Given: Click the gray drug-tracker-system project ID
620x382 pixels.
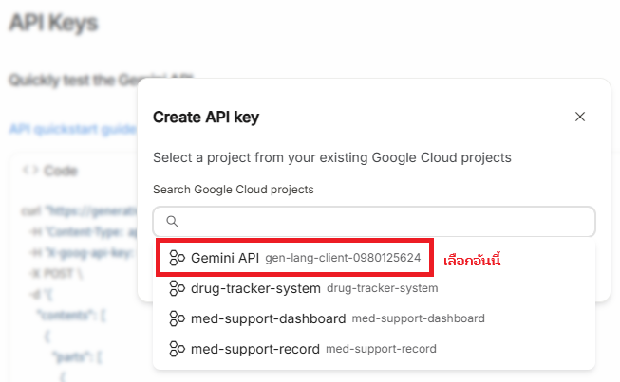Looking at the screenshot, I should (x=382, y=288).
